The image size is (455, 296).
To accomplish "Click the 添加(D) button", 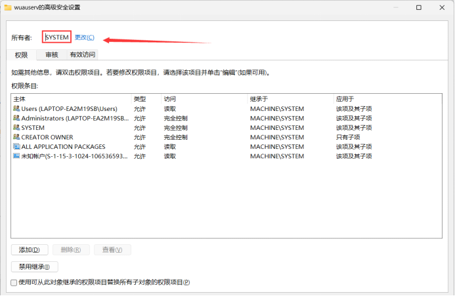I will pos(30,250).
